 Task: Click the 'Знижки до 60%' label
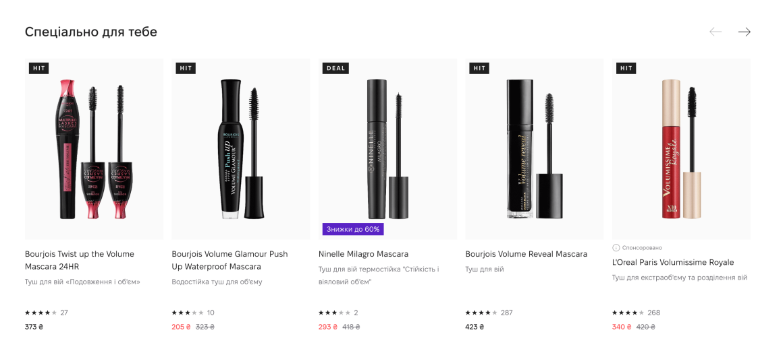pyautogui.click(x=353, y=229)
